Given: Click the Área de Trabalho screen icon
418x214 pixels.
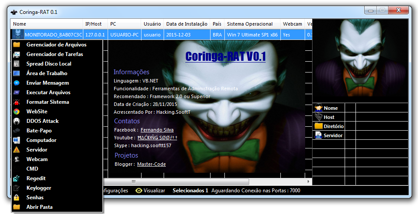Looking at the screenshot, I should click(16, 73).
